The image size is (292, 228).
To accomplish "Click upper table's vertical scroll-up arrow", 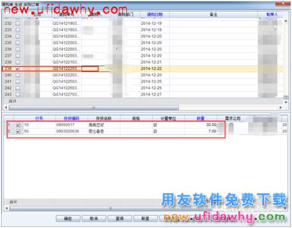I will (x=286, y=21).
